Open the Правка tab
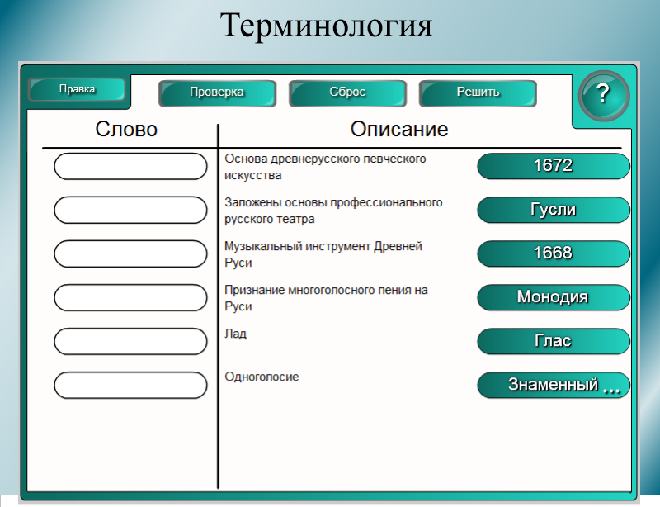The height and width of the screenshot is (507, 660). click(77, 89)
